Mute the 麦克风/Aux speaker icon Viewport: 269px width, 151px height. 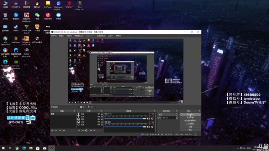tap(148, 118)
